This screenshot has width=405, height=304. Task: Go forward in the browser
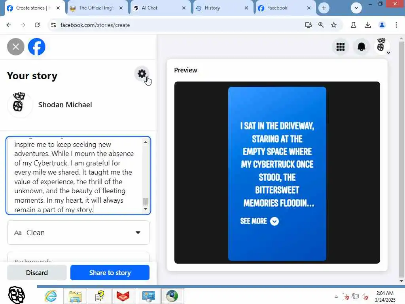[x=23, y=25]
